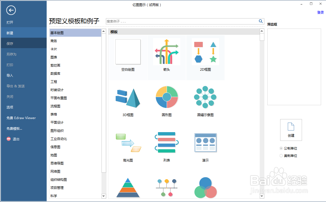Image resolution: width=326 pixels, height=202 pixels.
Task: Choose the 地图 map category
Action: click(x=75, y=155)
